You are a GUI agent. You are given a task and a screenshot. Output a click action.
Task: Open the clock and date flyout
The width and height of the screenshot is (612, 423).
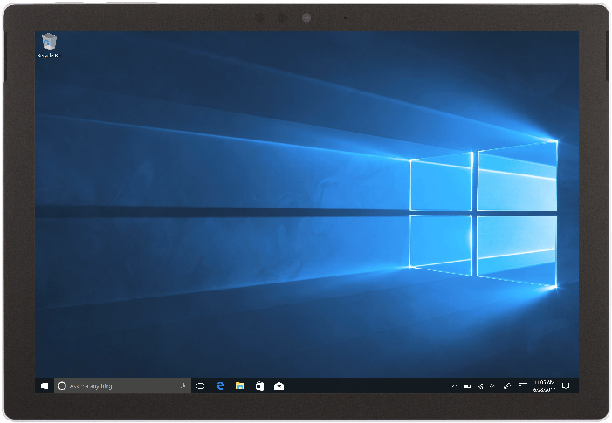tap(545, 385)
